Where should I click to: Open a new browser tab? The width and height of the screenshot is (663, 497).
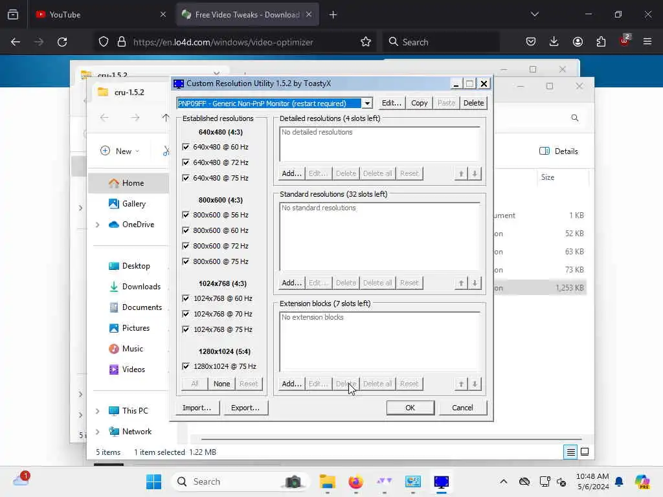[333, 15]
